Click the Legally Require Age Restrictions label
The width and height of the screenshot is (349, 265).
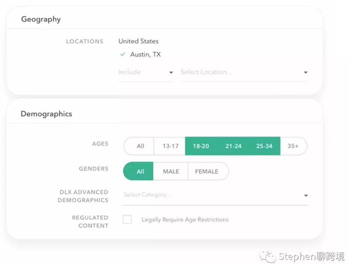(x=185, y=220)
